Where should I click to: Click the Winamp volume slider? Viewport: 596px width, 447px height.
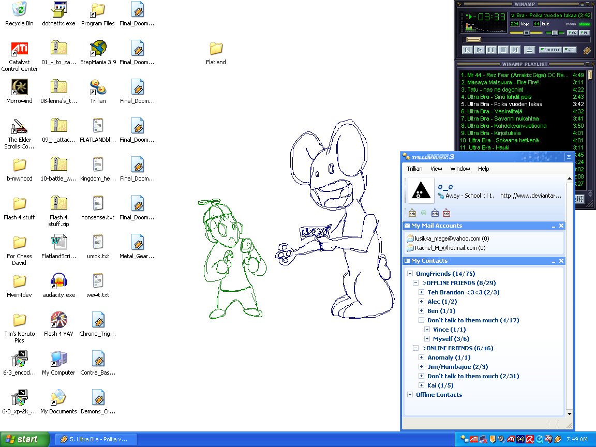pyautogui.click(x=526, y=33)
